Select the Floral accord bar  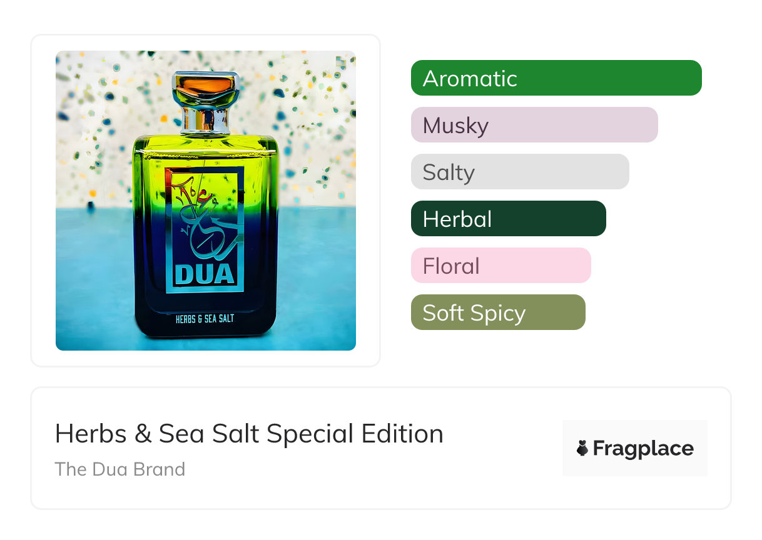[x=500, y=266]
